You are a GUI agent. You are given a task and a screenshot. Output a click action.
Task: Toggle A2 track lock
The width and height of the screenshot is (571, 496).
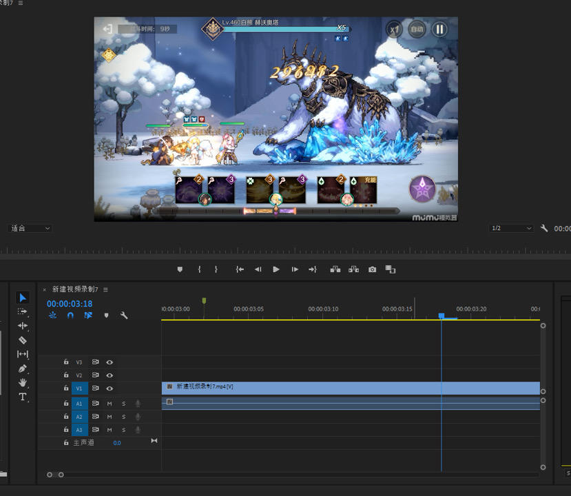click(x=66, y=416)
